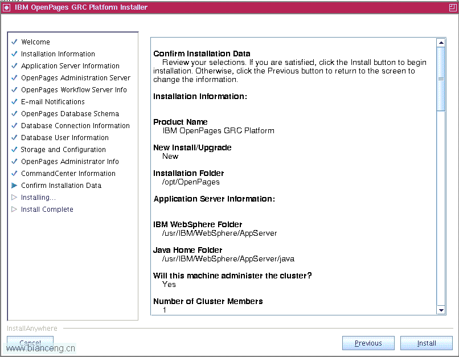459x357 pixels.
Task: Select the Install Complete step label
Action: pyautogui.click(x=47, y=209)
